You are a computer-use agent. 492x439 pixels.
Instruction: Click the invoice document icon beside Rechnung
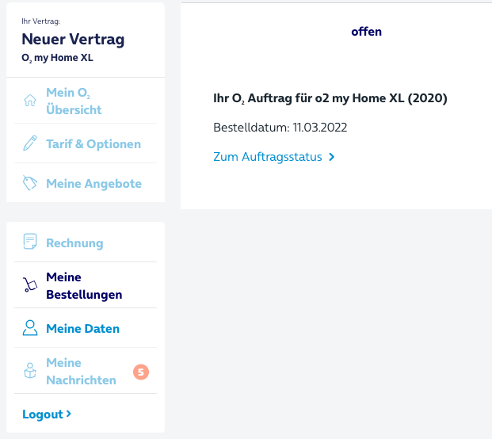[x=30, y=242]
